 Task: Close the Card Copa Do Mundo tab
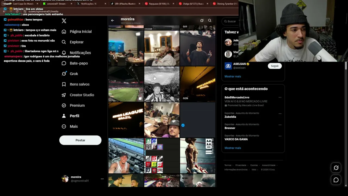coord(37,4)
